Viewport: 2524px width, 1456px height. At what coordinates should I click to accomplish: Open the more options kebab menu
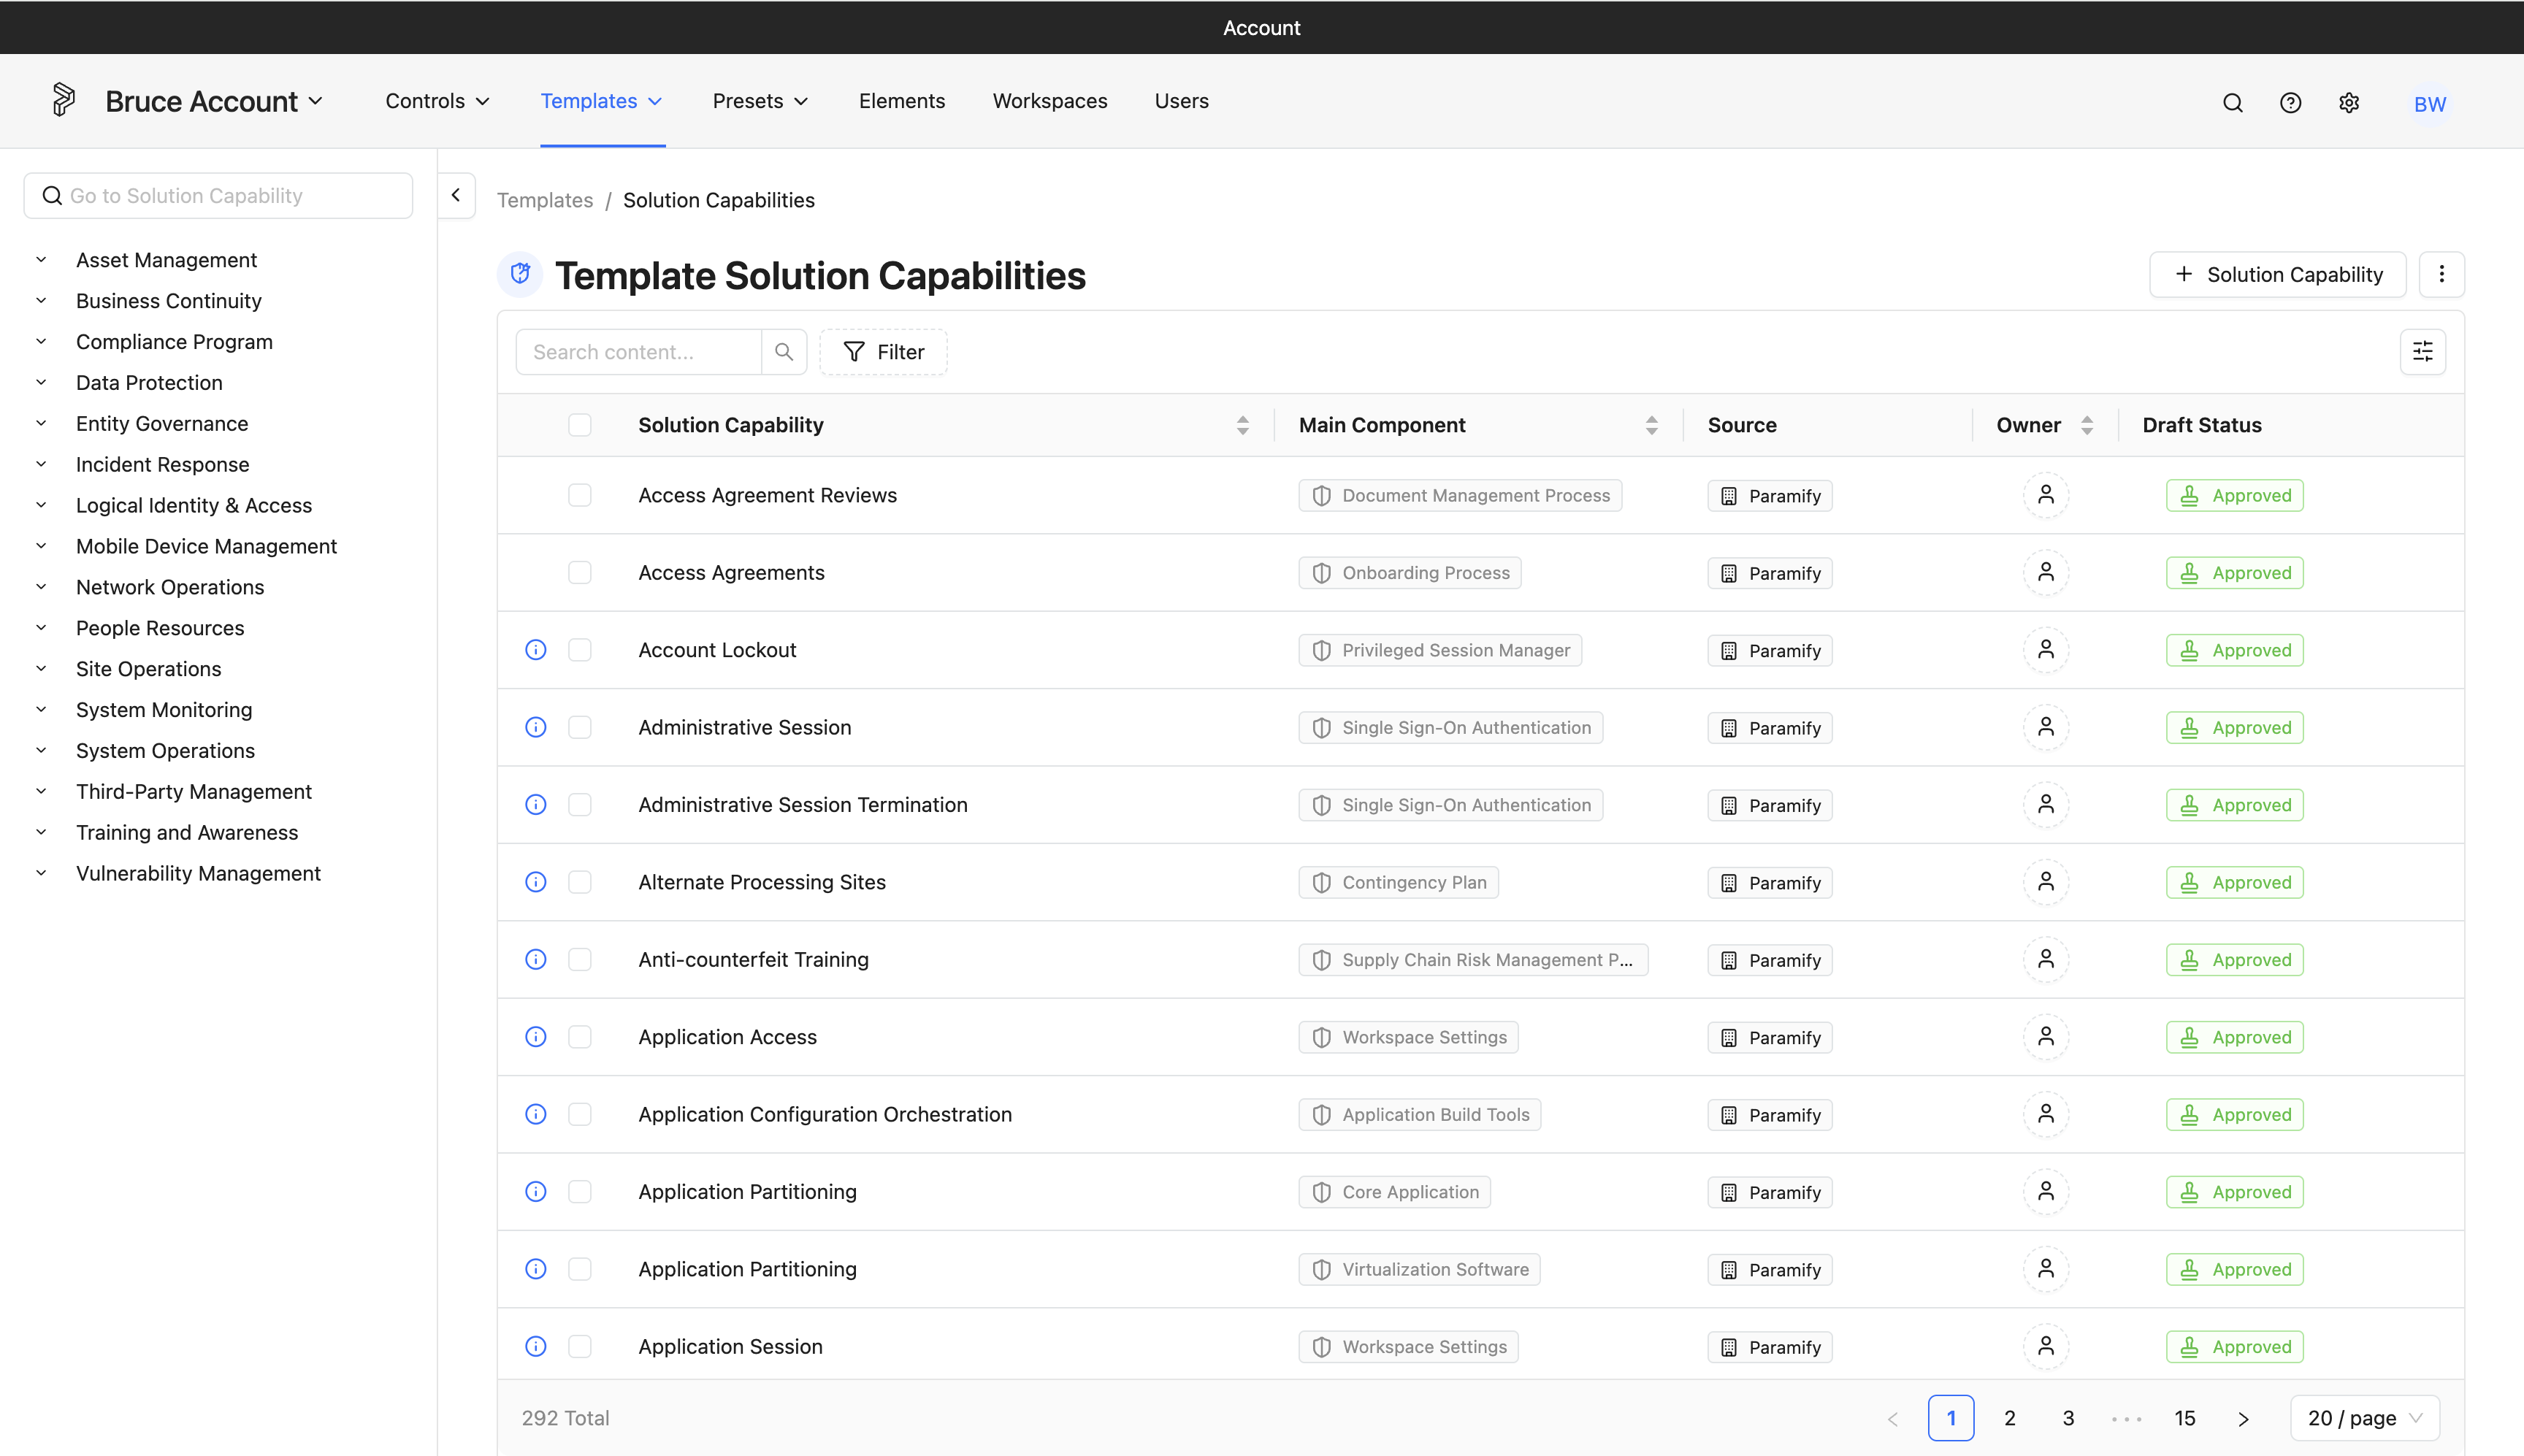tap(2441, 274)
